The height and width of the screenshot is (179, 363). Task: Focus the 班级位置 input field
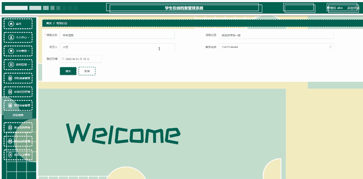click(276, 35)
